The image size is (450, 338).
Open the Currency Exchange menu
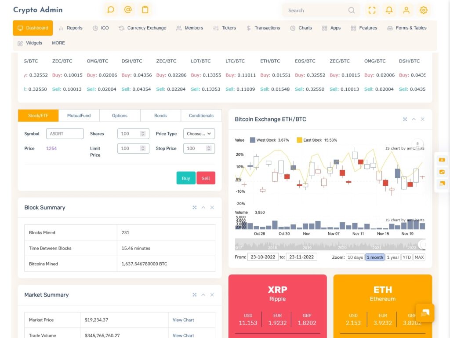[x=143, y=28]
